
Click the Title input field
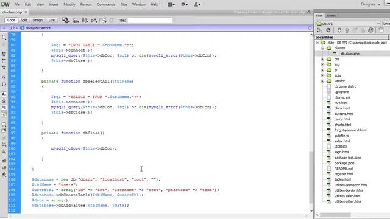[151, 20]
